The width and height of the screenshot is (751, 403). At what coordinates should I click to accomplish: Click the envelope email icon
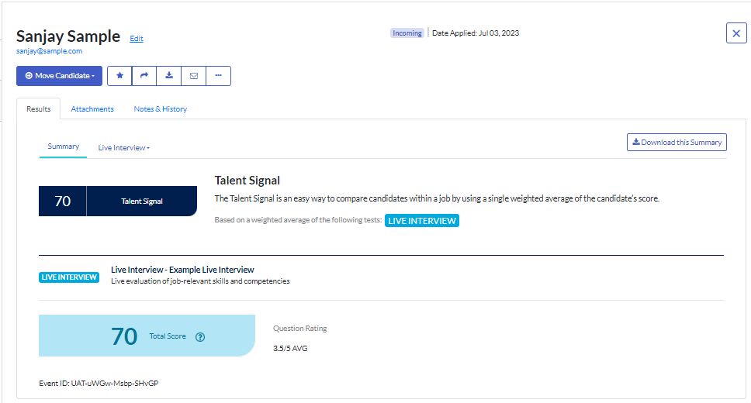point(194,76)
